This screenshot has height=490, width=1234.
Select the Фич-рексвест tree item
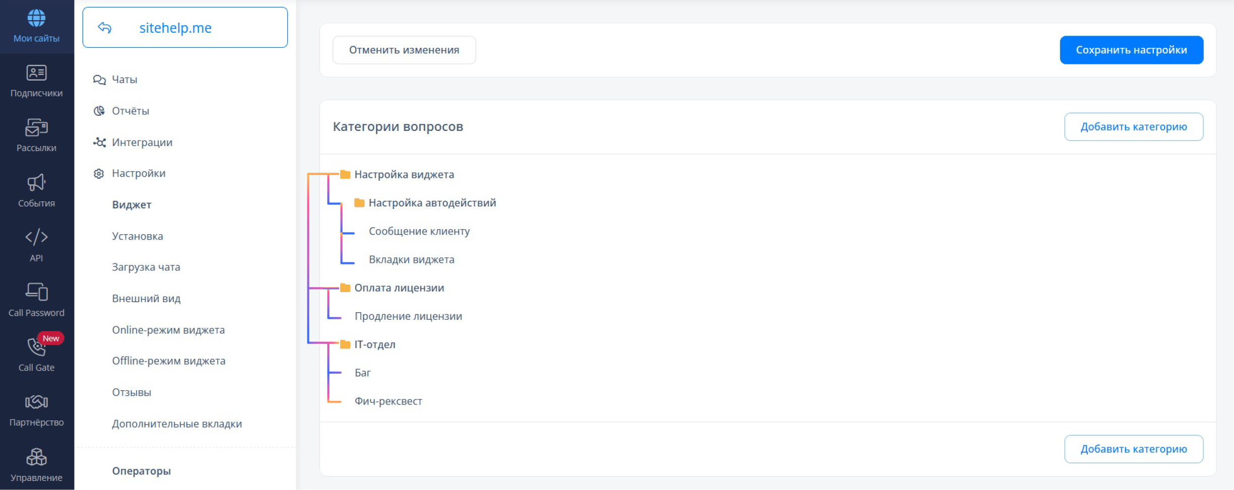point(388,401)
